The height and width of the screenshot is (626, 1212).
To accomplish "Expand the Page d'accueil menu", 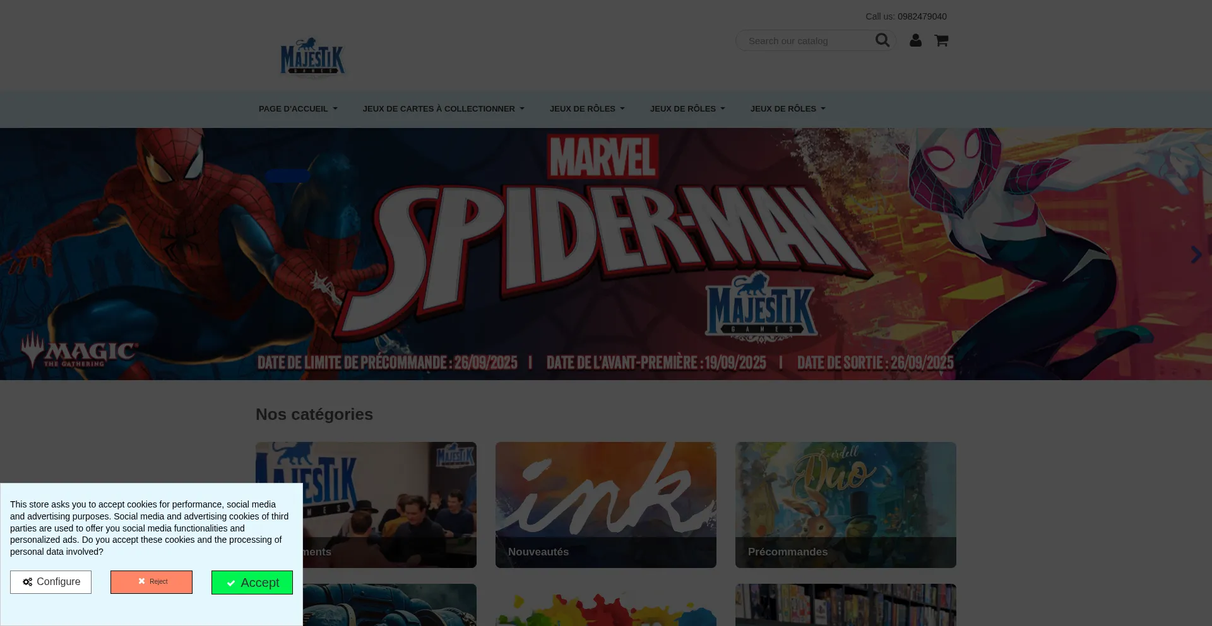I will click(297, 109).
